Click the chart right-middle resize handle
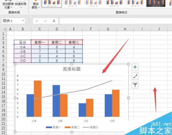172x135 pixels. tap(128, 98)
